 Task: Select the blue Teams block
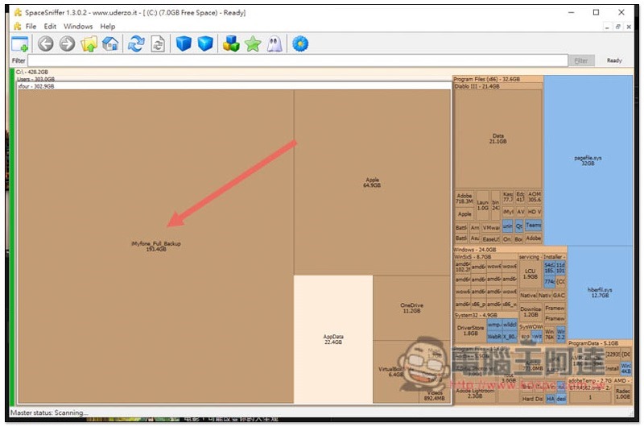coord(534,226)
